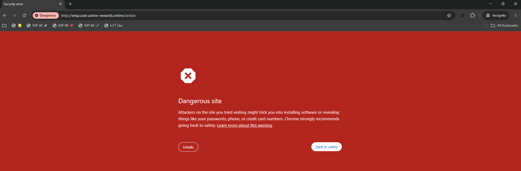Restore down the Chrome window
Viewport: 521px width, 171px height.
point(503,4)
